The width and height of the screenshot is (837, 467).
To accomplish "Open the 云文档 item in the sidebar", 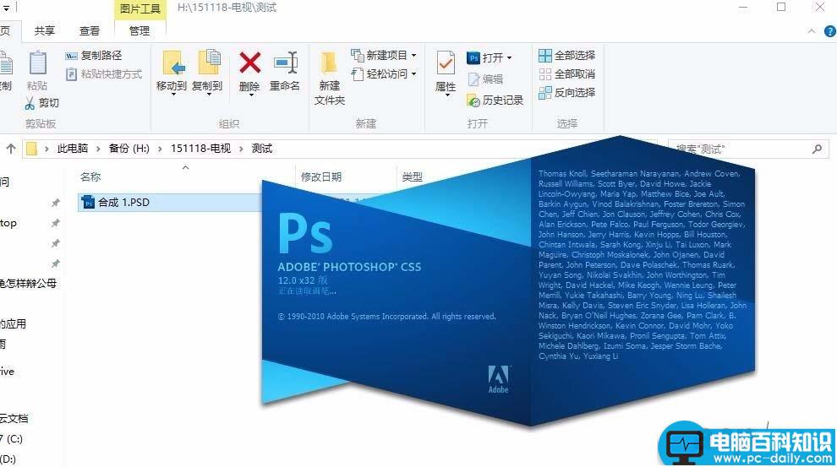I will click(x=14, y=419).
